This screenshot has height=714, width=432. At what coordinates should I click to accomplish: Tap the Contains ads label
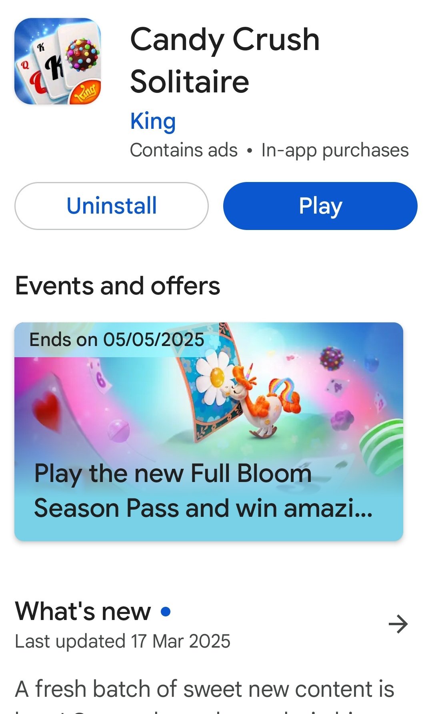point(184,150)
